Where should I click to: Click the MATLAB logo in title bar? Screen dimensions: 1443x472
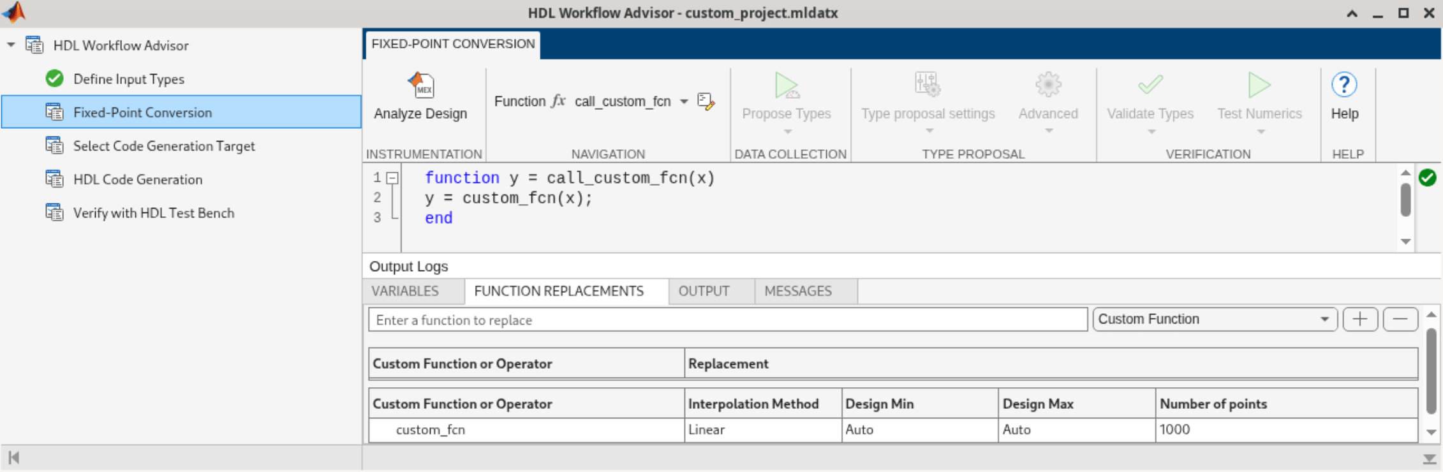(14, 12)
